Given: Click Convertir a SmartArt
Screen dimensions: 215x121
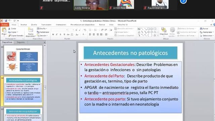Looking at the screenshot, I should point(125,36).
